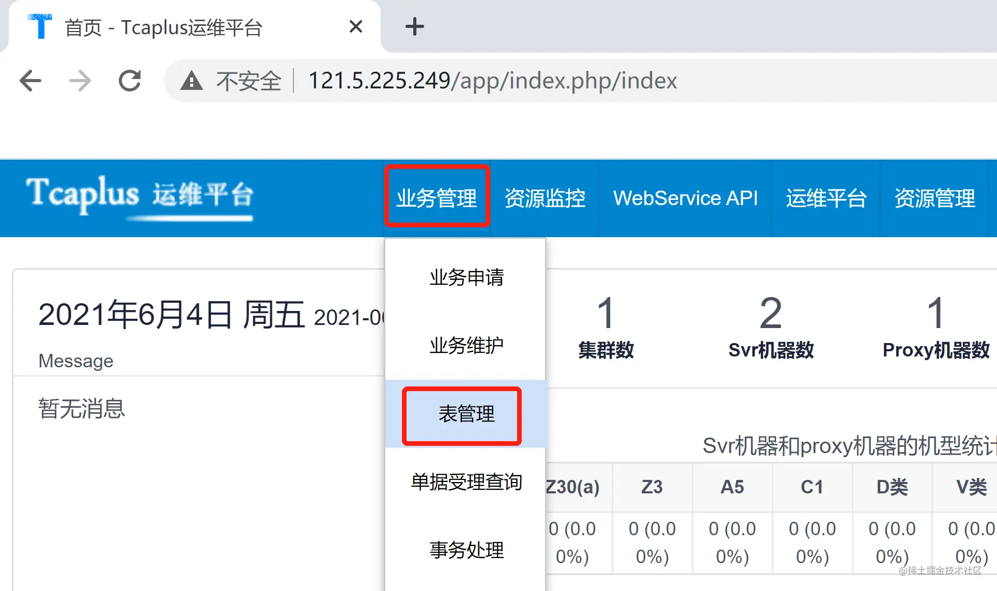Open the 资源管理 menu
This screenshot has width=997, height=591.
coord(934,198)
